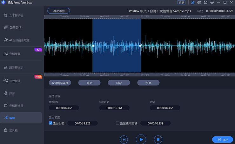This screenshot has width=235, height=144.
Task: Uncheck the 匯出全部 checkbox
Action: 50,123
